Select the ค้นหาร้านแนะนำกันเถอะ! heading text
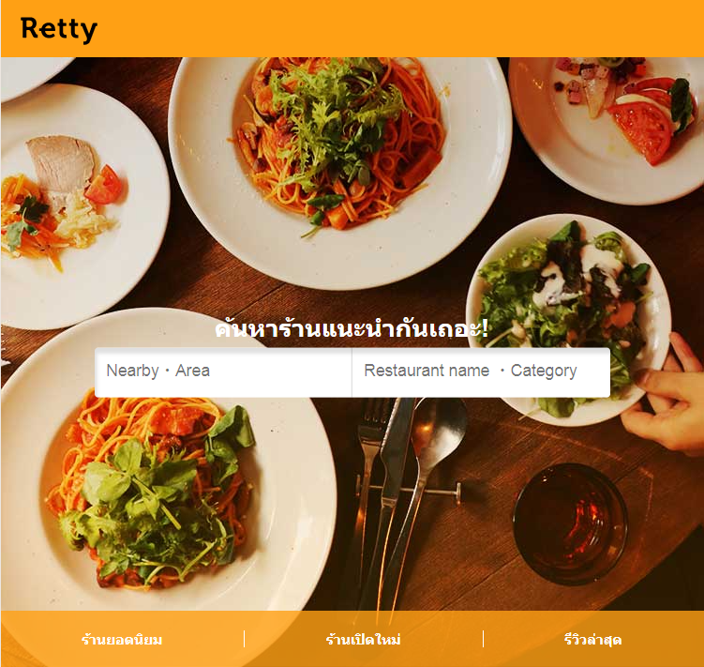This screenshot has width=704, height=667. tap(352, 328)
